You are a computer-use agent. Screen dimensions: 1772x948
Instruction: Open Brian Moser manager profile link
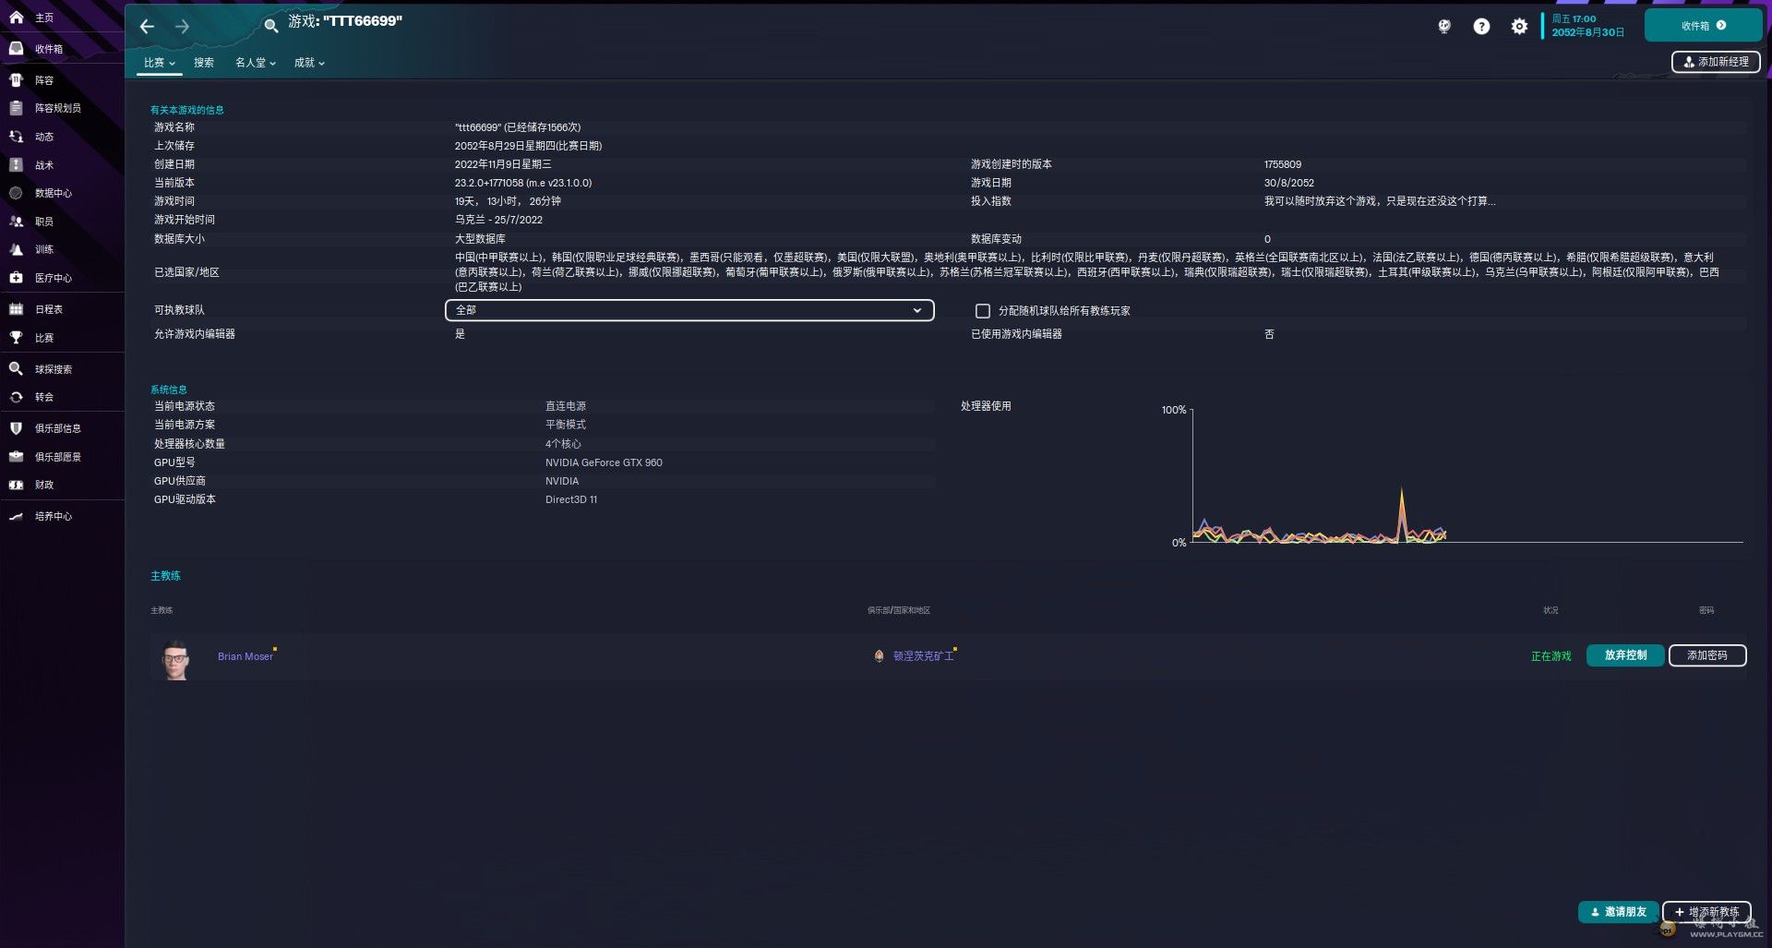coord(245,656)
